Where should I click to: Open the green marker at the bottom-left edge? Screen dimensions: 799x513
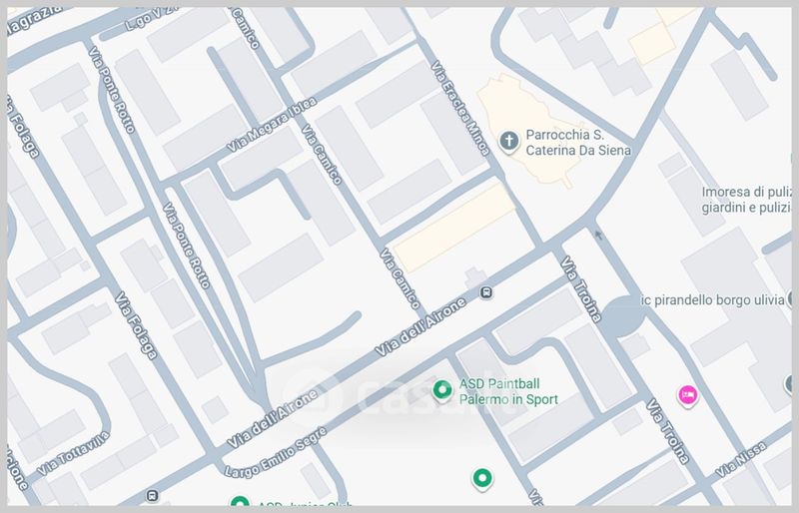(x=239, y=504)
